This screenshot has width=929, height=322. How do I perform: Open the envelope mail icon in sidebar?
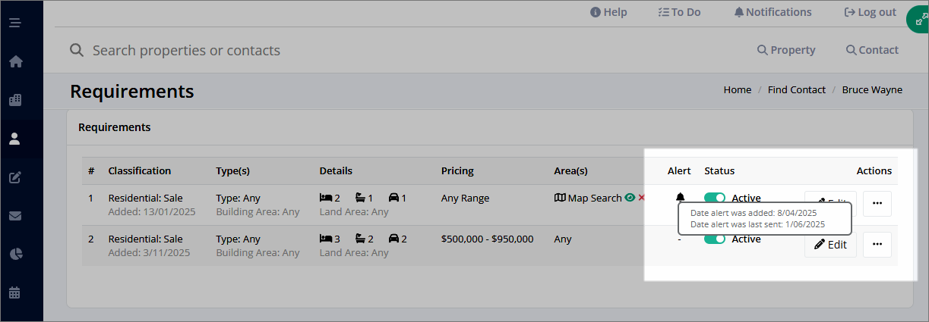[x=14, y=216]
